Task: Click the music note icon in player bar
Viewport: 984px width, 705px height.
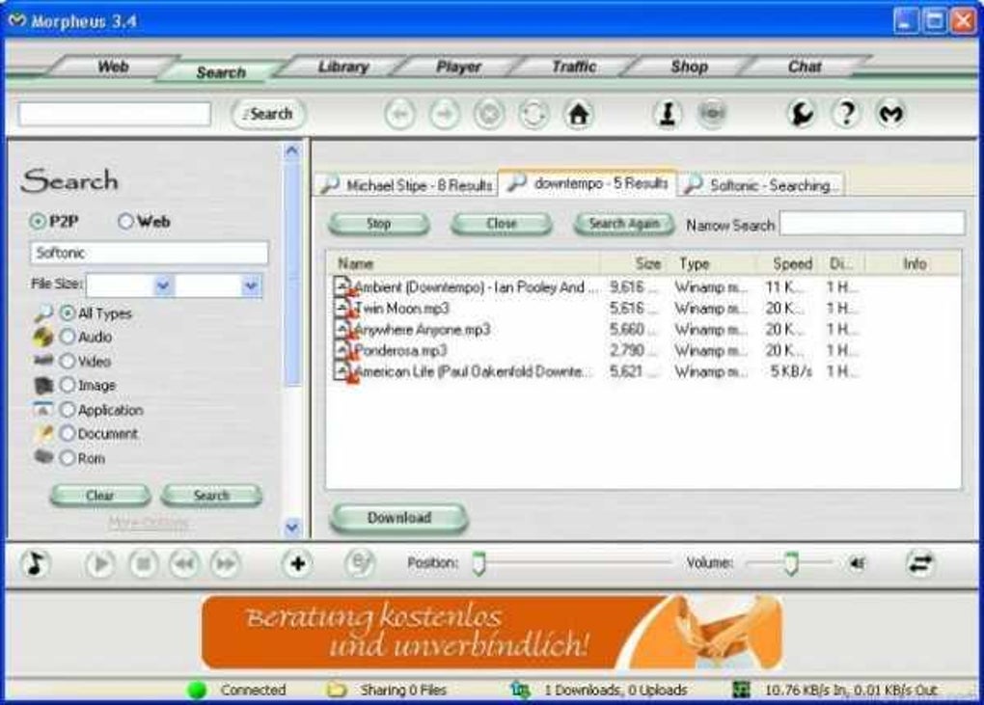Action: point(35,563)
